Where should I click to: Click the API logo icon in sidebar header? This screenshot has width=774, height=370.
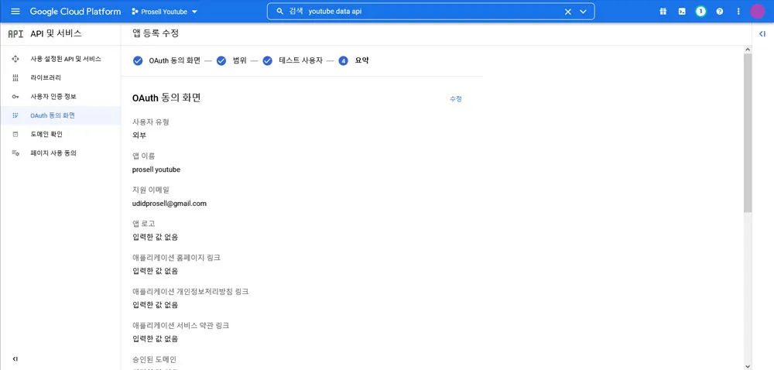point(15,34)
